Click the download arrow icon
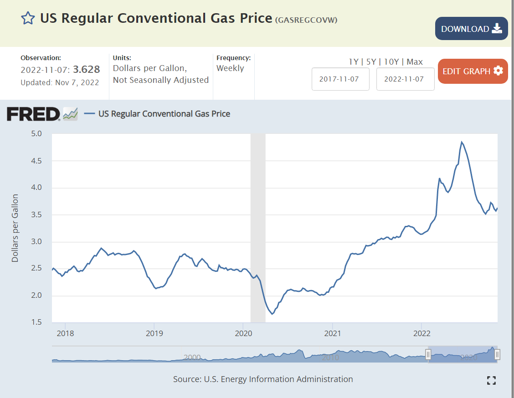The width and height of the screenshot is (514, 398). click(x=497, y=29)
